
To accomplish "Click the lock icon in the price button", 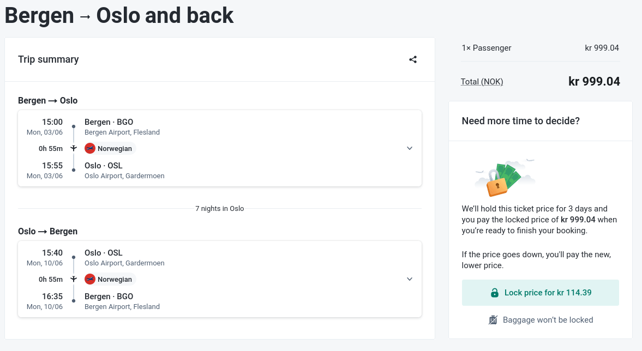I will click(x=495, y=293).
